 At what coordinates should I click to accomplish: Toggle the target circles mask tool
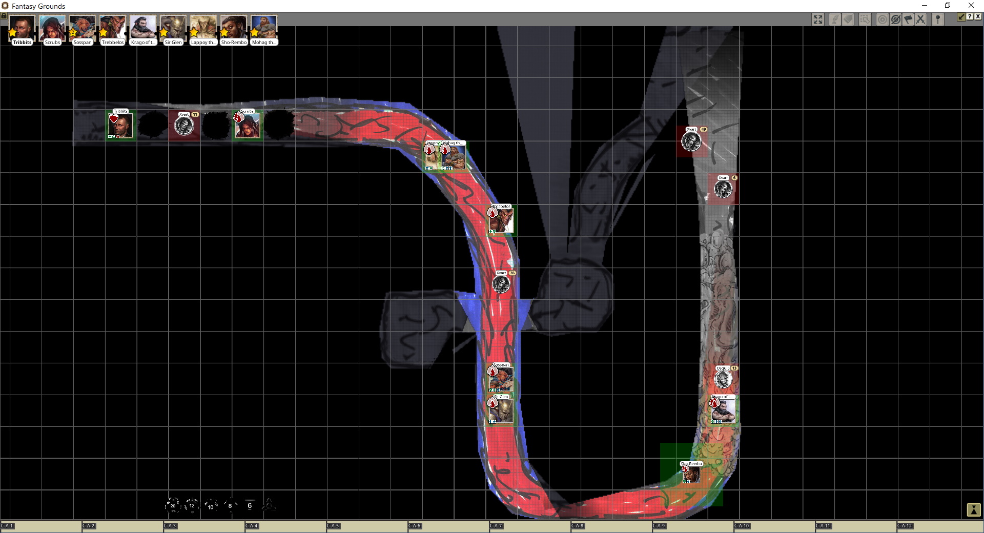coord(882,19)
